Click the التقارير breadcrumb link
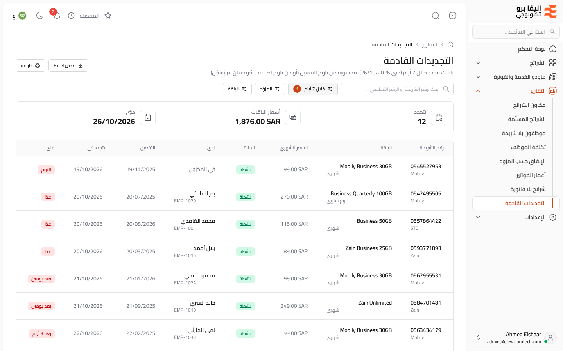This screenshot has width=563, height=351. click(x=430, y=44)
